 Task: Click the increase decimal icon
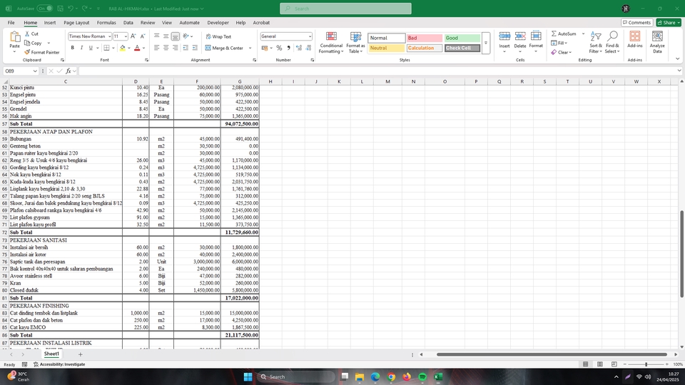point(299,48)
